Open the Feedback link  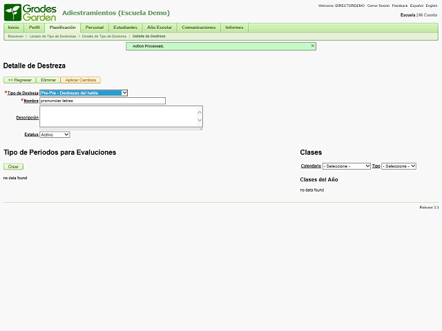click(400, 6)
